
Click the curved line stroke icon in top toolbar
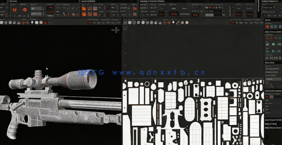coord(77,8)
